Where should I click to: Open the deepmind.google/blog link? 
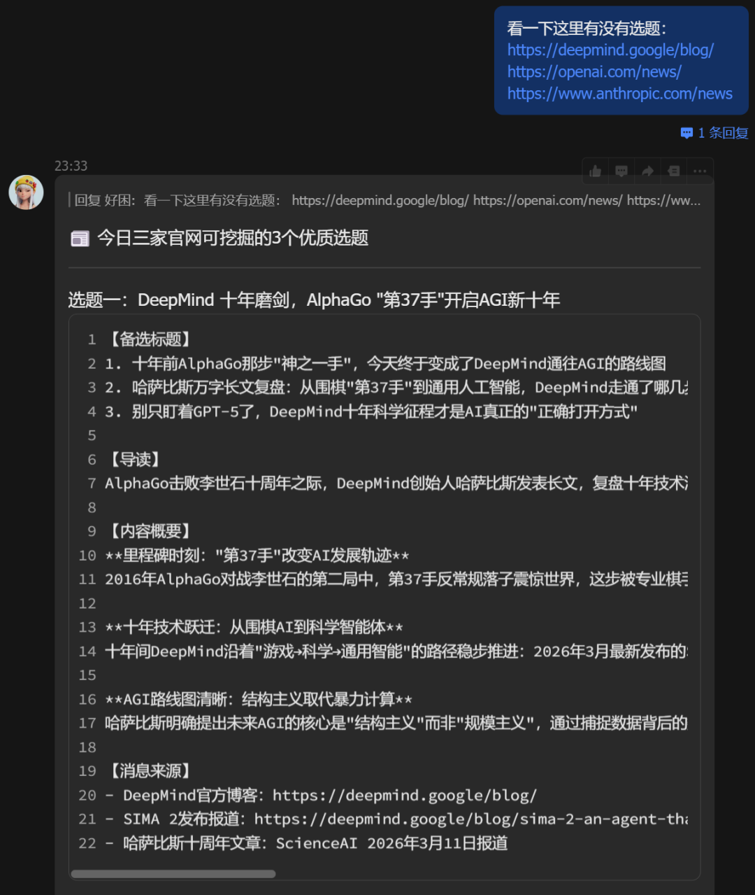coord(610,50)
